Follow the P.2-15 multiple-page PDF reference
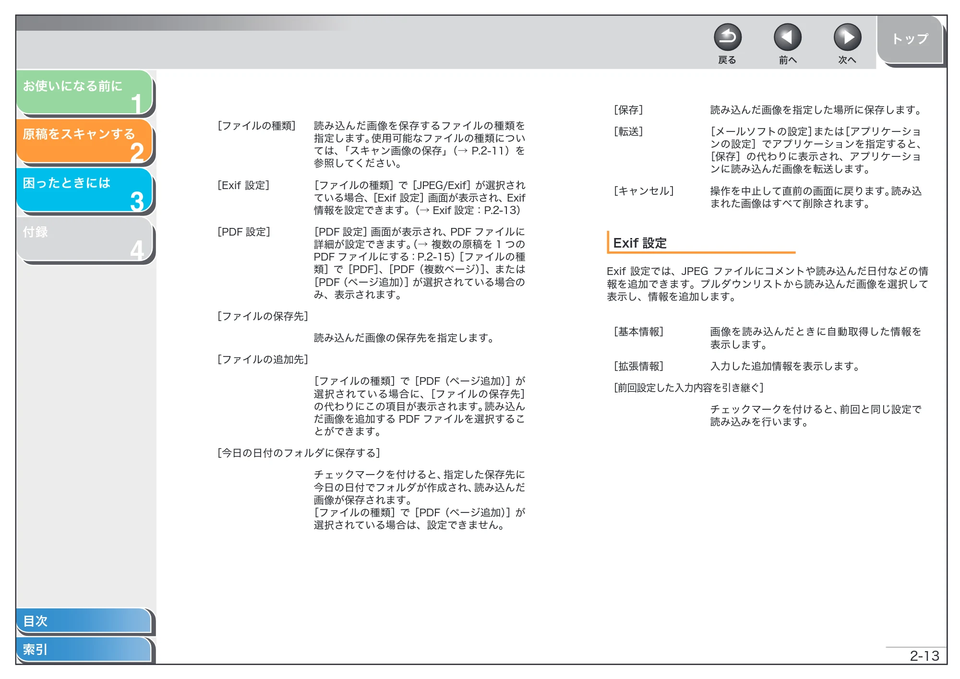The image size is (960, 679). (434, 257)
